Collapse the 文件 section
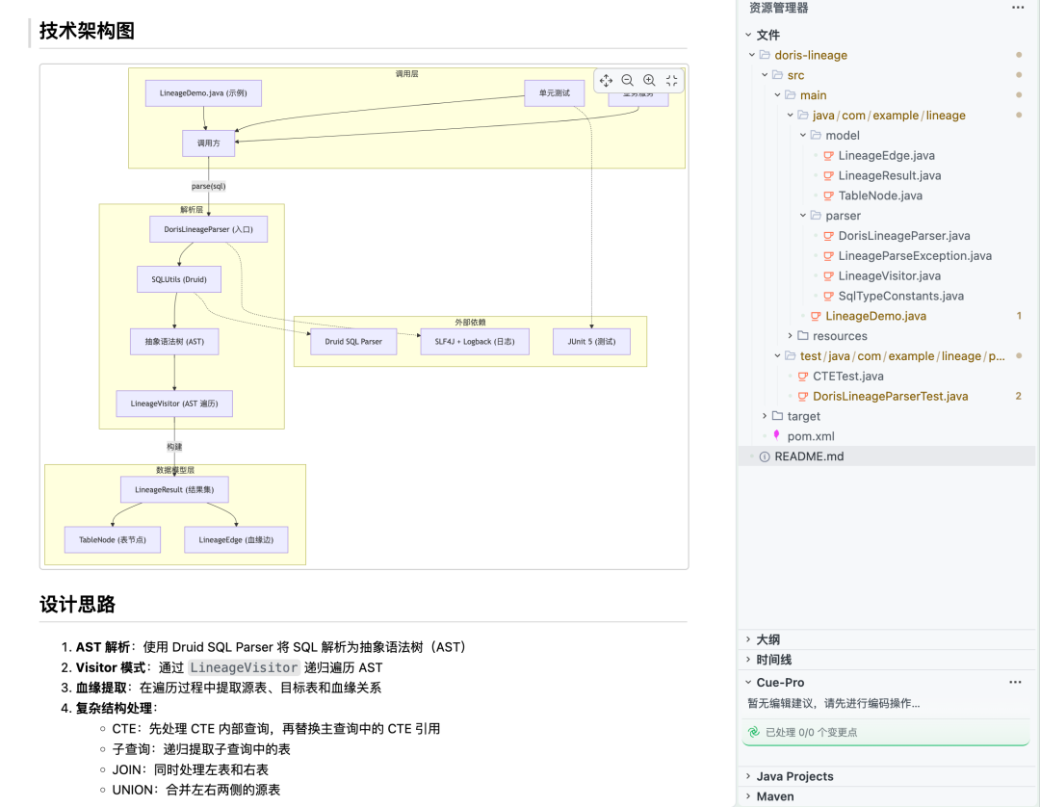The height and width of the screenshot is (807, 1040). [x=748, y=35]
